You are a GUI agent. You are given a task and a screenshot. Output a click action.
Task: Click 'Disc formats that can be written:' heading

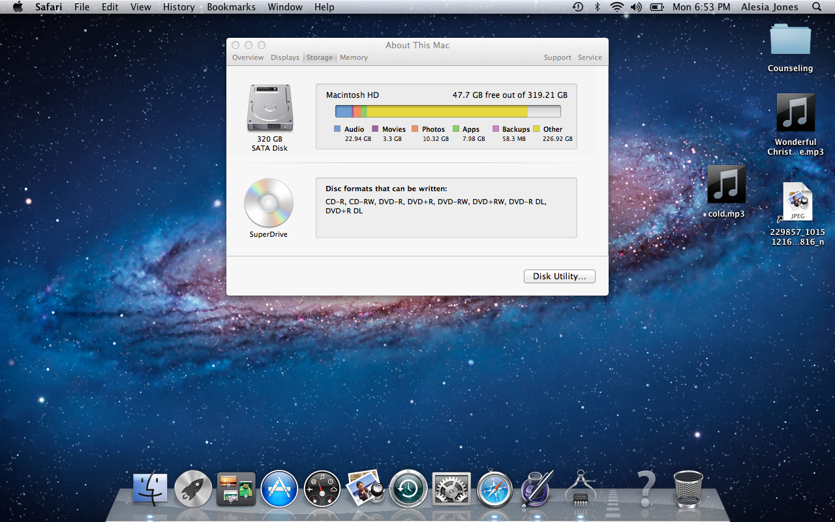[x=386, y=189]
